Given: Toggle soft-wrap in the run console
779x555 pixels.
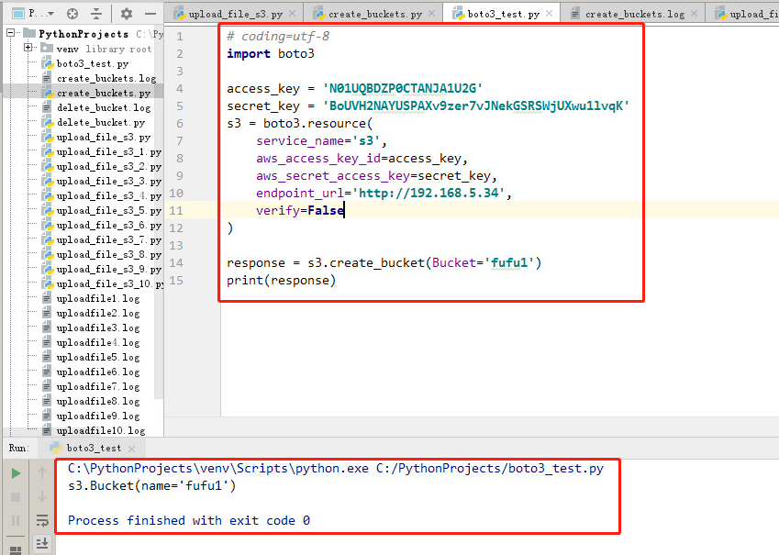Looking at the screenshot, I should [42, 520].
